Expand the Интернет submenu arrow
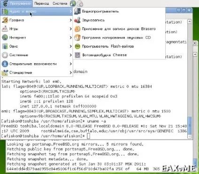 pyautogui.click(x=70, y=38)
